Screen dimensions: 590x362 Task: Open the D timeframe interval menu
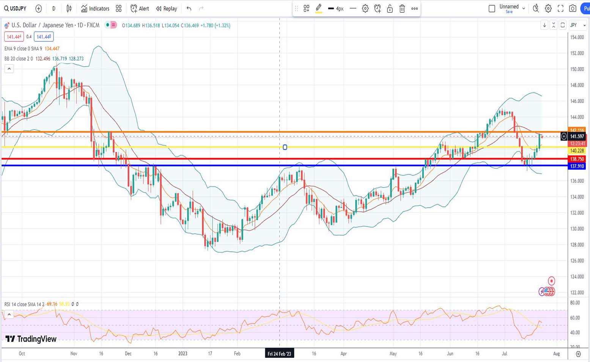click(x=53, y=8)
